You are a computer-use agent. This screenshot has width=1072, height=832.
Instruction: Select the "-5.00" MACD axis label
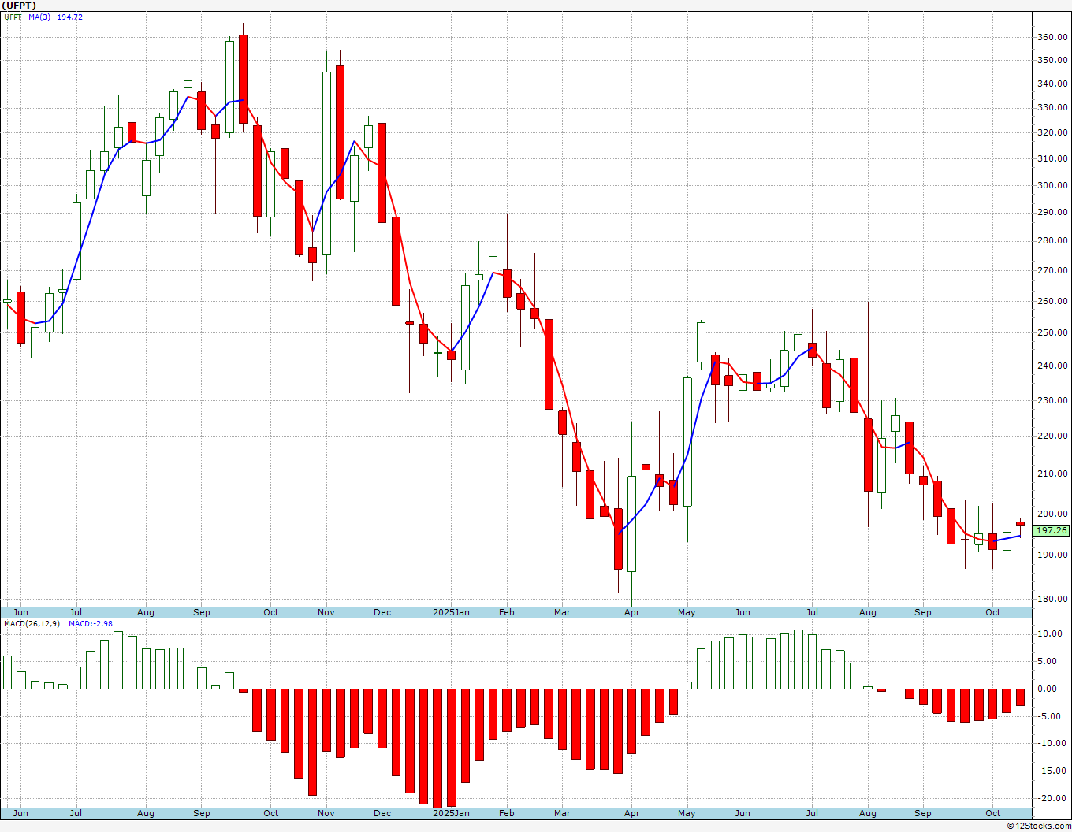tap(1050, 716)
